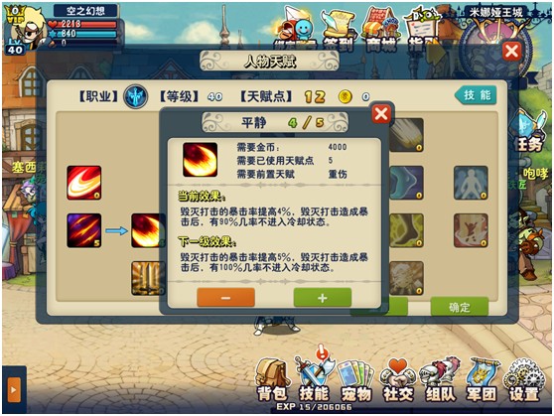This screenshot has width=554, height=416.
Task: Open the 商城 shop icon
Action: (381, 31)
